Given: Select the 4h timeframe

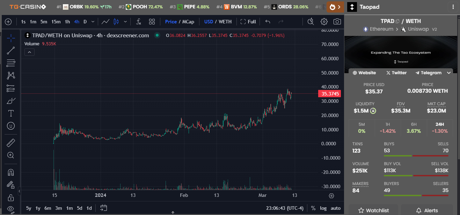Looking at the screenshot, I should click(x=76, y=22).
